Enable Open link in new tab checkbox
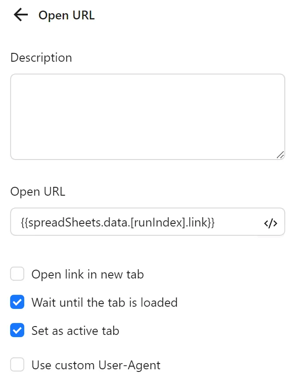287x375 pixels. pyautogui.click(x=17, y=275)
